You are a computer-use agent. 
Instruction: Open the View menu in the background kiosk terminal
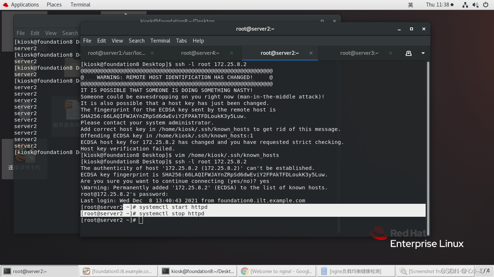(x=51, y=33)
